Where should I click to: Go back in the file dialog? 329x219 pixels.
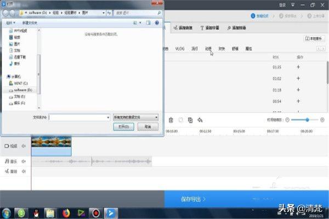pos(5,13)
